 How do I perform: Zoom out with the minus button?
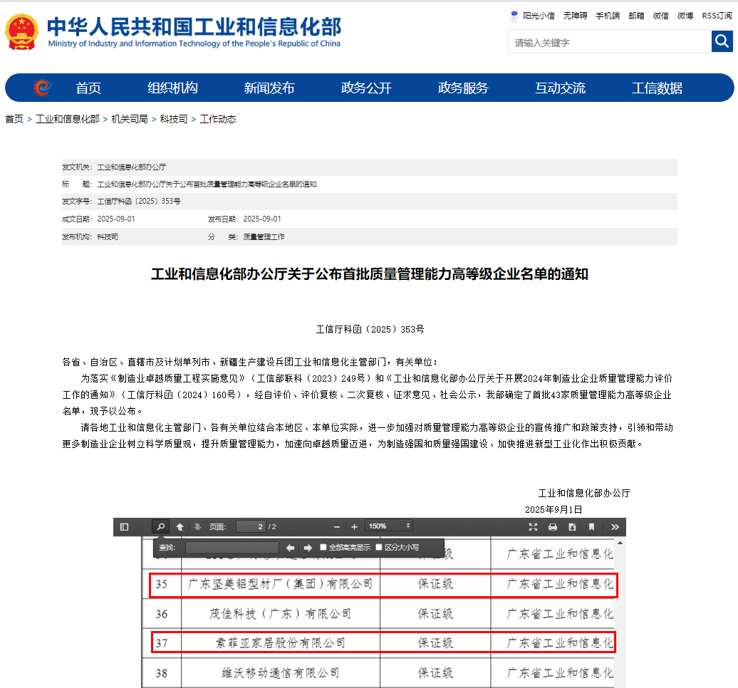(x=335, y=527)
